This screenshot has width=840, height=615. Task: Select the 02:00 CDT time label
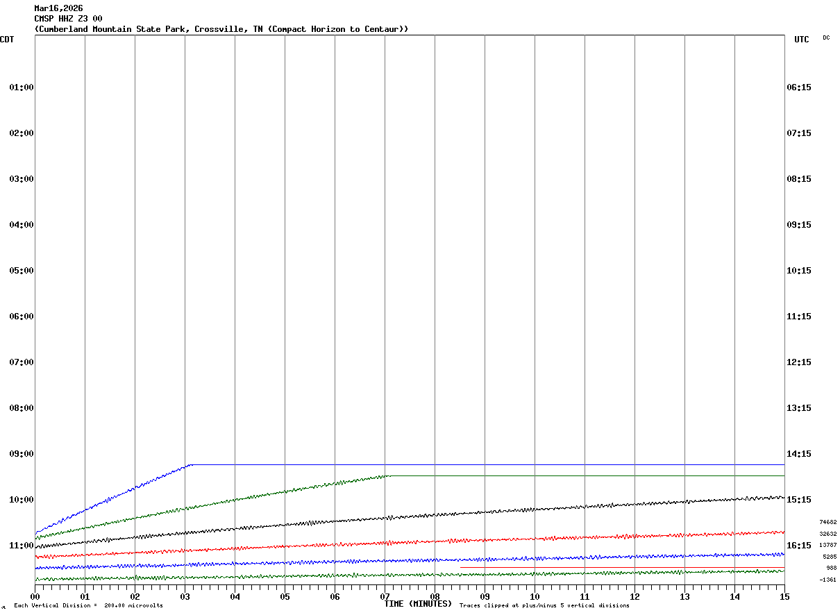pos(22,133)
